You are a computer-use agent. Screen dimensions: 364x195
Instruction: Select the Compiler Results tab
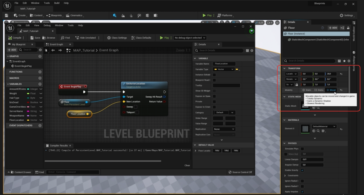click(59, 146)
